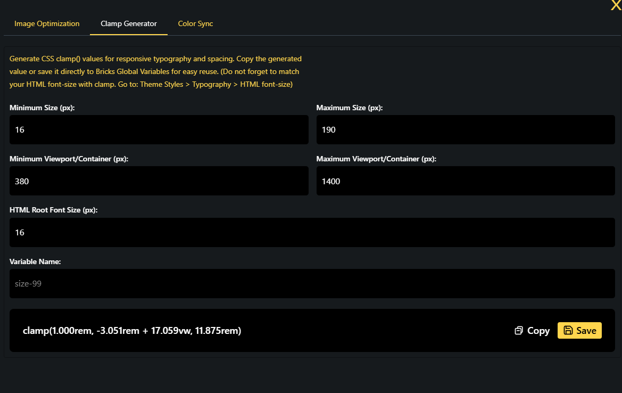Click the yellow clamp description paragraph

[x=155, y=71]
